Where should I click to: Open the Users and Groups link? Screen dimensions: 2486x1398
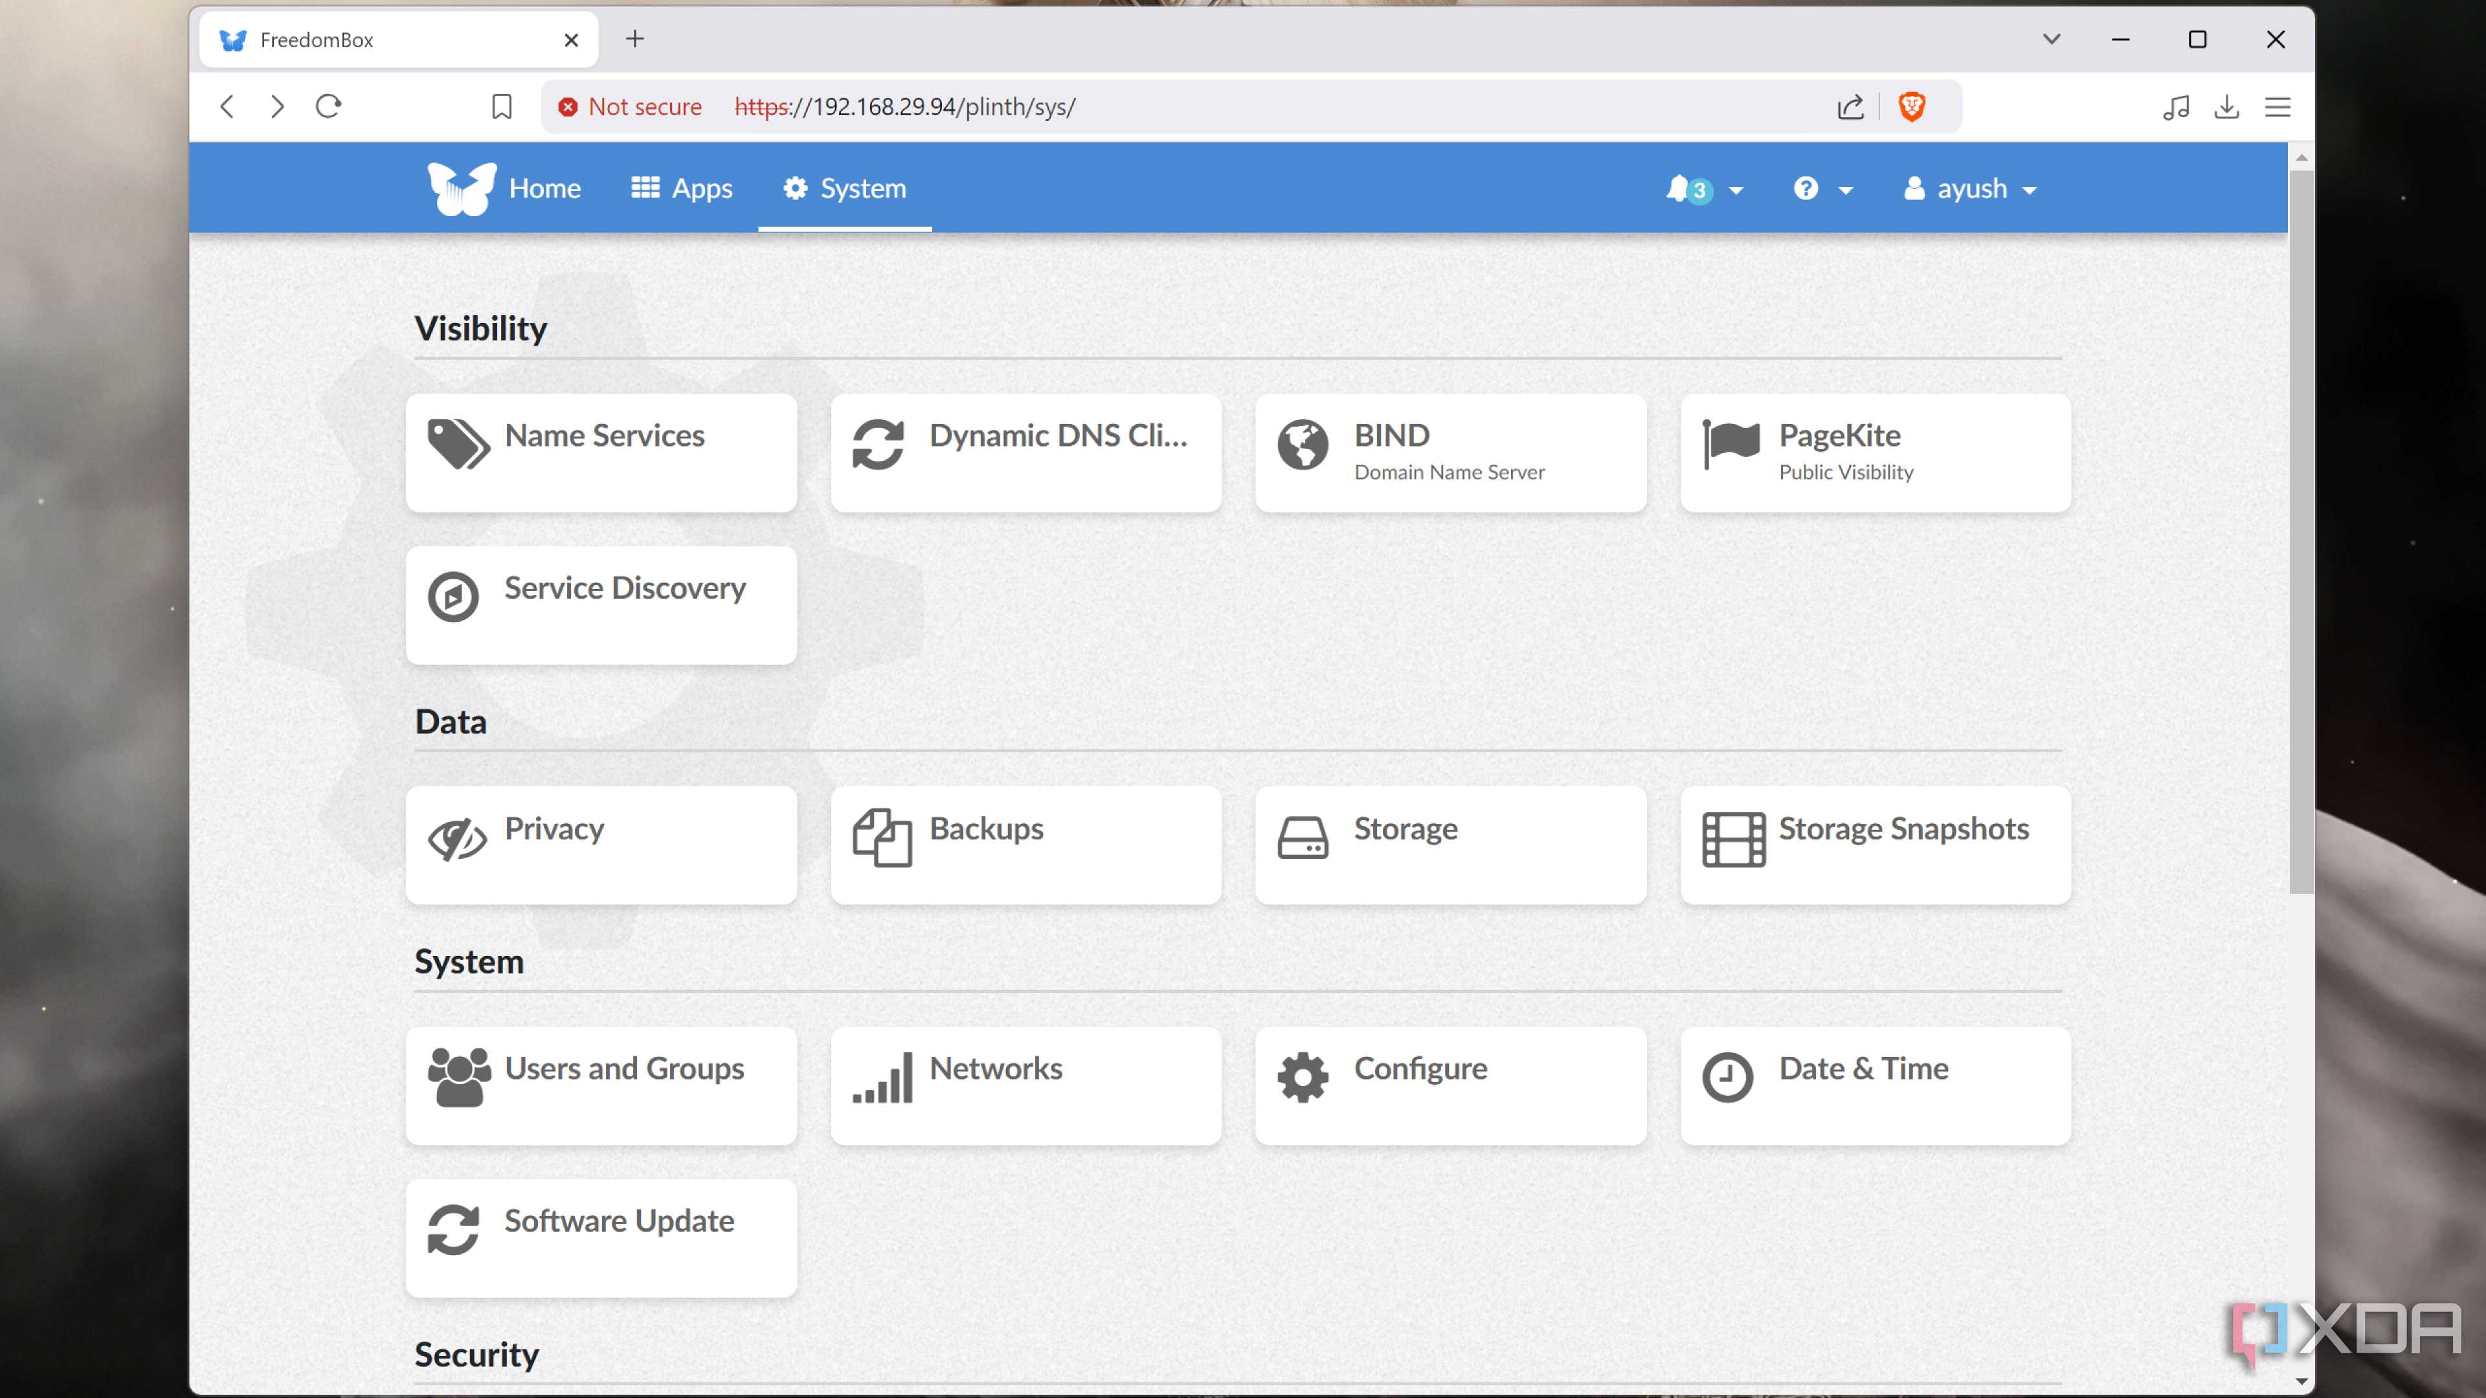click(x=601, y=1085)
